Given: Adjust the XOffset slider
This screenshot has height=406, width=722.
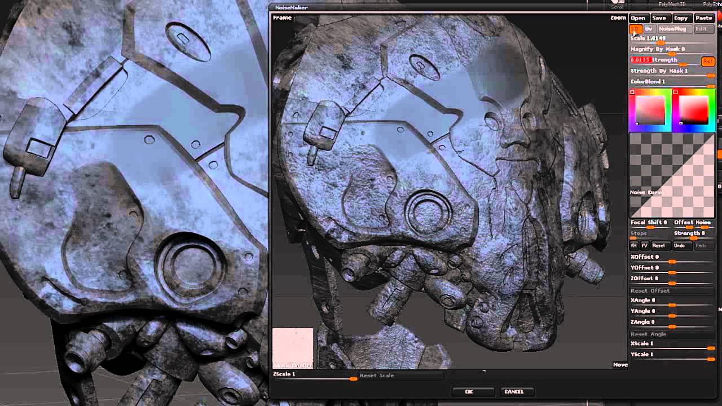Looking at the screenshot, I should (x=672, y=258).
